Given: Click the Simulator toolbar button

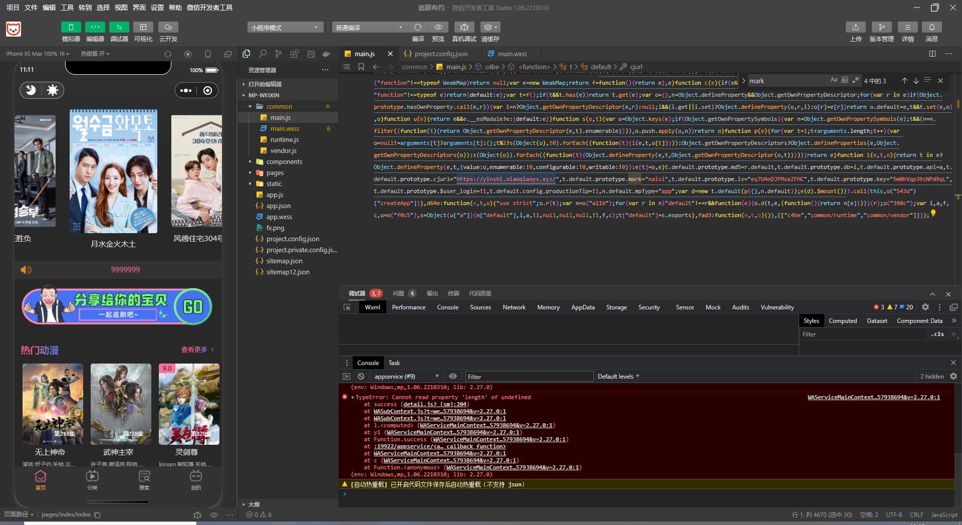Looking at the screenshot, I should coord(71,27).
